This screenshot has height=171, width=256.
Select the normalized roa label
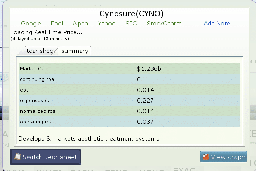coord(38,111)
